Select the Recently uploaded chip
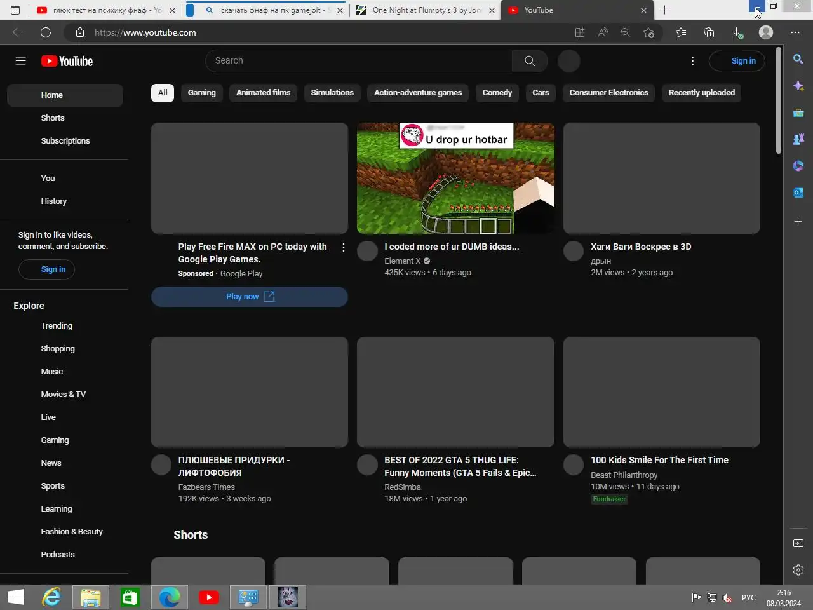The height and width of the screenshot is (610, 813). click(701, 93)
